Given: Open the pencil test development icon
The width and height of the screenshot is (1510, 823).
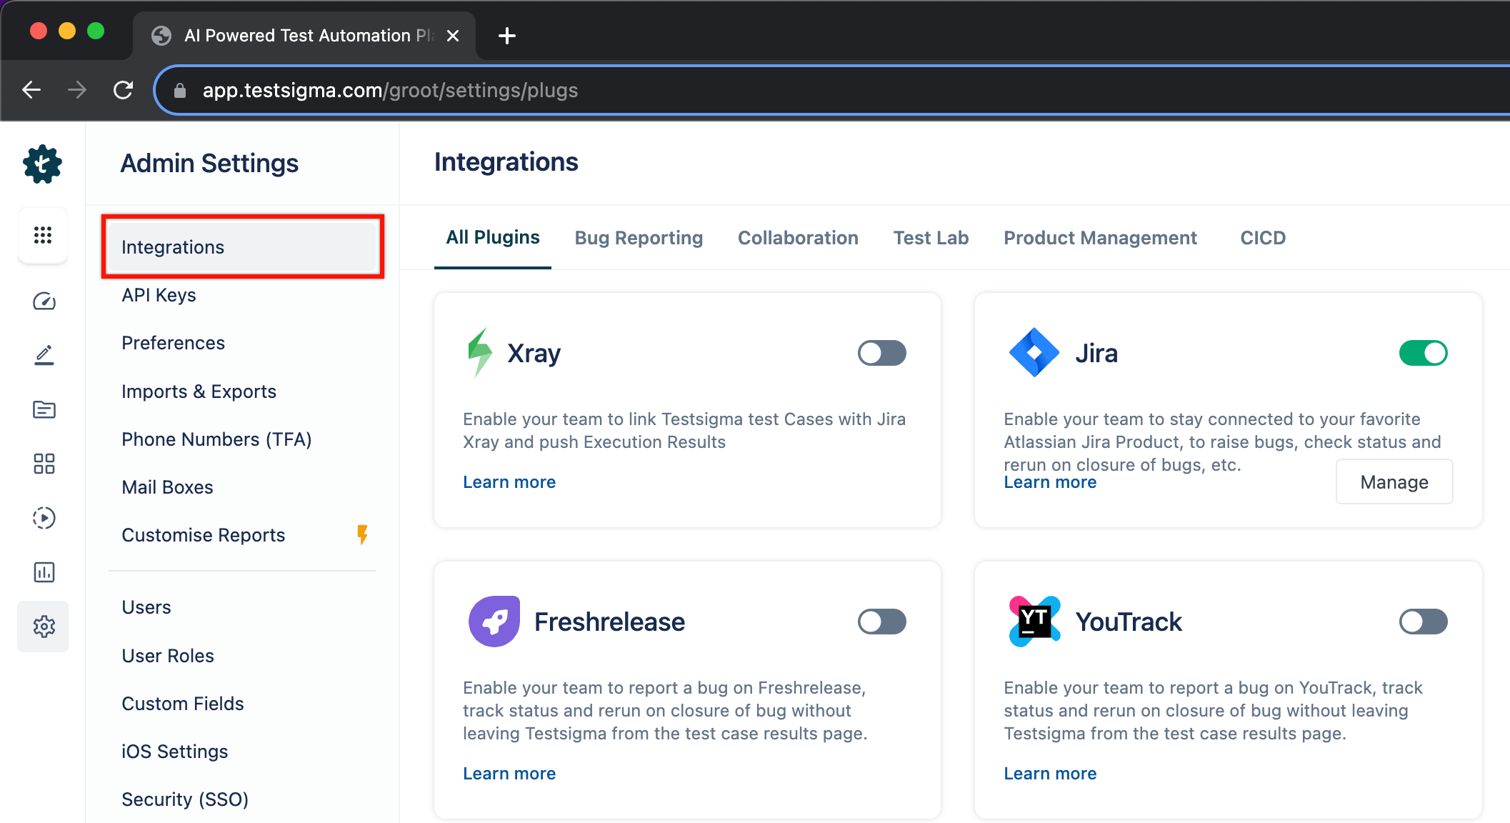Looking at the screenshot, I should 44,355.
